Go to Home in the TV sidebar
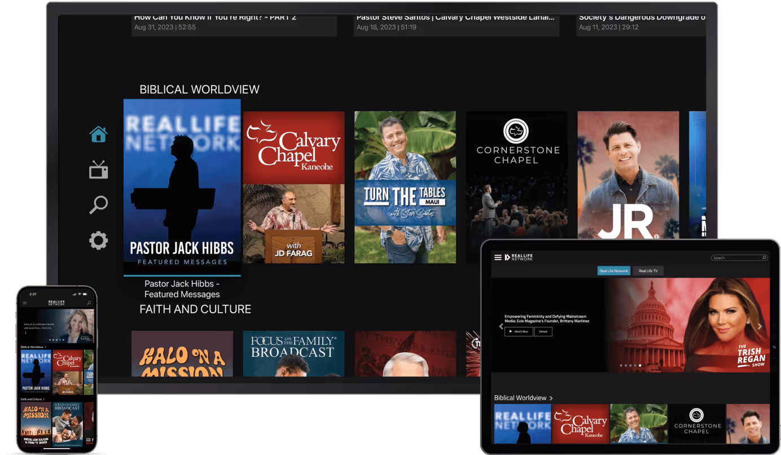The width and height of the screenshot is (781, 455). (x=98, y=134)
